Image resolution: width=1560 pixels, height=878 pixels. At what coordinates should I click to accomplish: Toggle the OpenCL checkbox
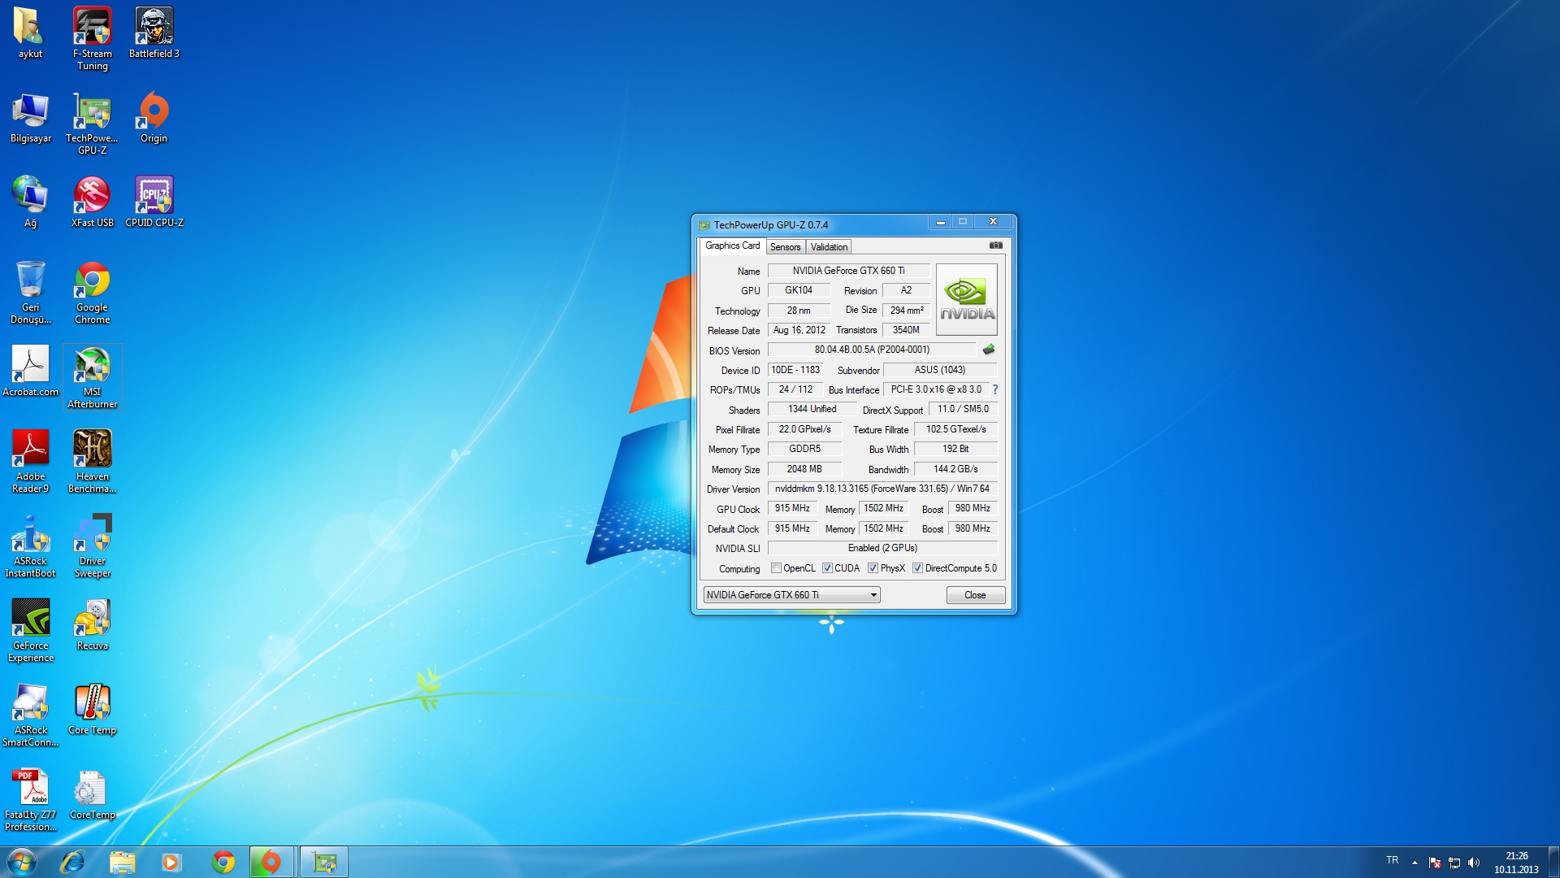pos(776,568)
